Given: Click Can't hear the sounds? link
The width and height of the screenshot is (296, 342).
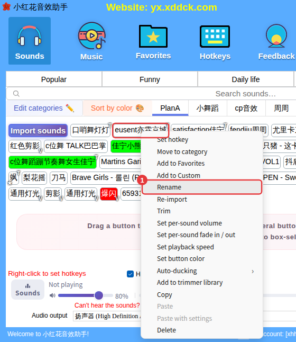Looking at the screenshot, I should click(107, 305).
